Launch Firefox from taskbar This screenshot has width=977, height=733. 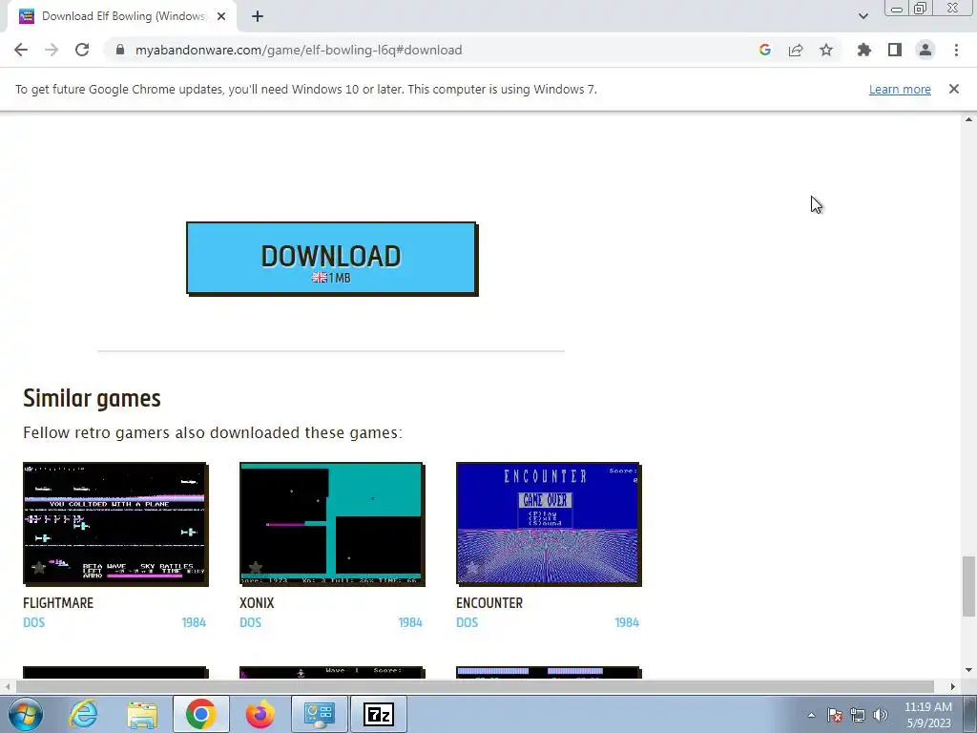(x=260, y=714)
